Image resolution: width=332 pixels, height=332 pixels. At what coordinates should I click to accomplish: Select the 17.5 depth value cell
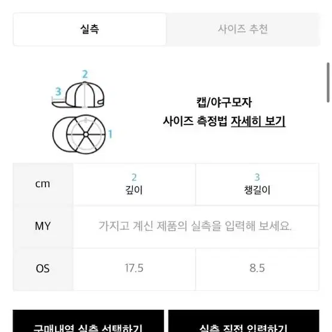(x=134, y=268)
